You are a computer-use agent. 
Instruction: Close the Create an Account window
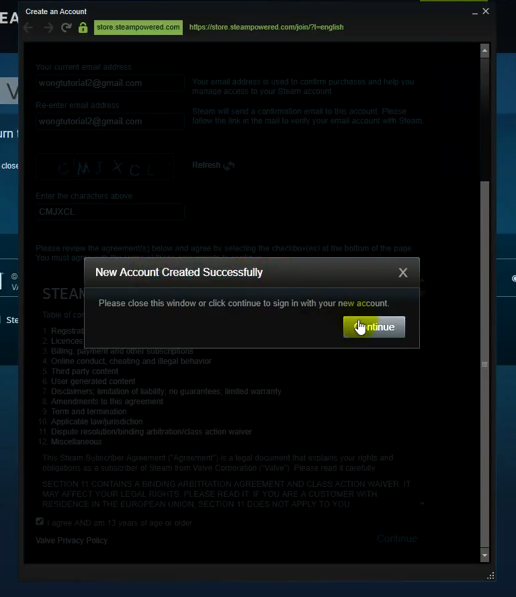coord(486,11)
